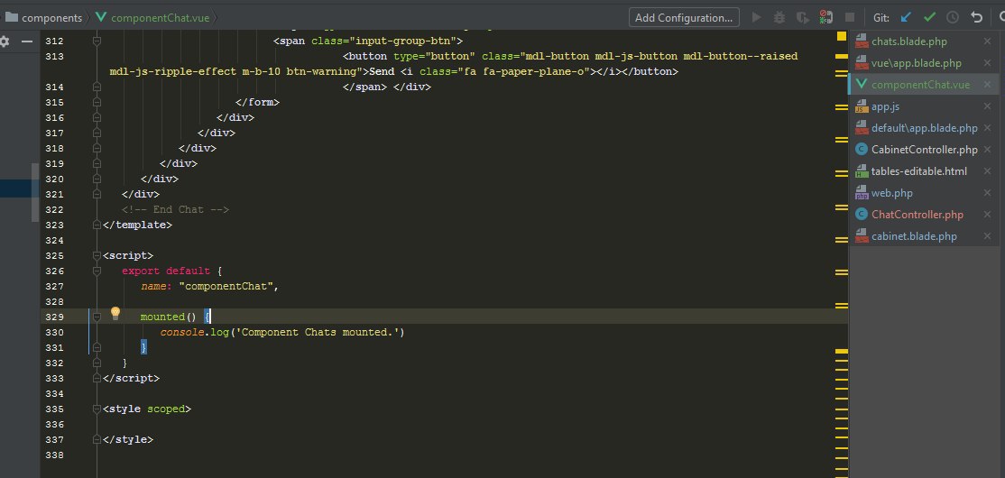The height and width of the screenshot is (478, 1005).
Task: Collapse span fold marker on line 312
Action: [x=97, y=41]
